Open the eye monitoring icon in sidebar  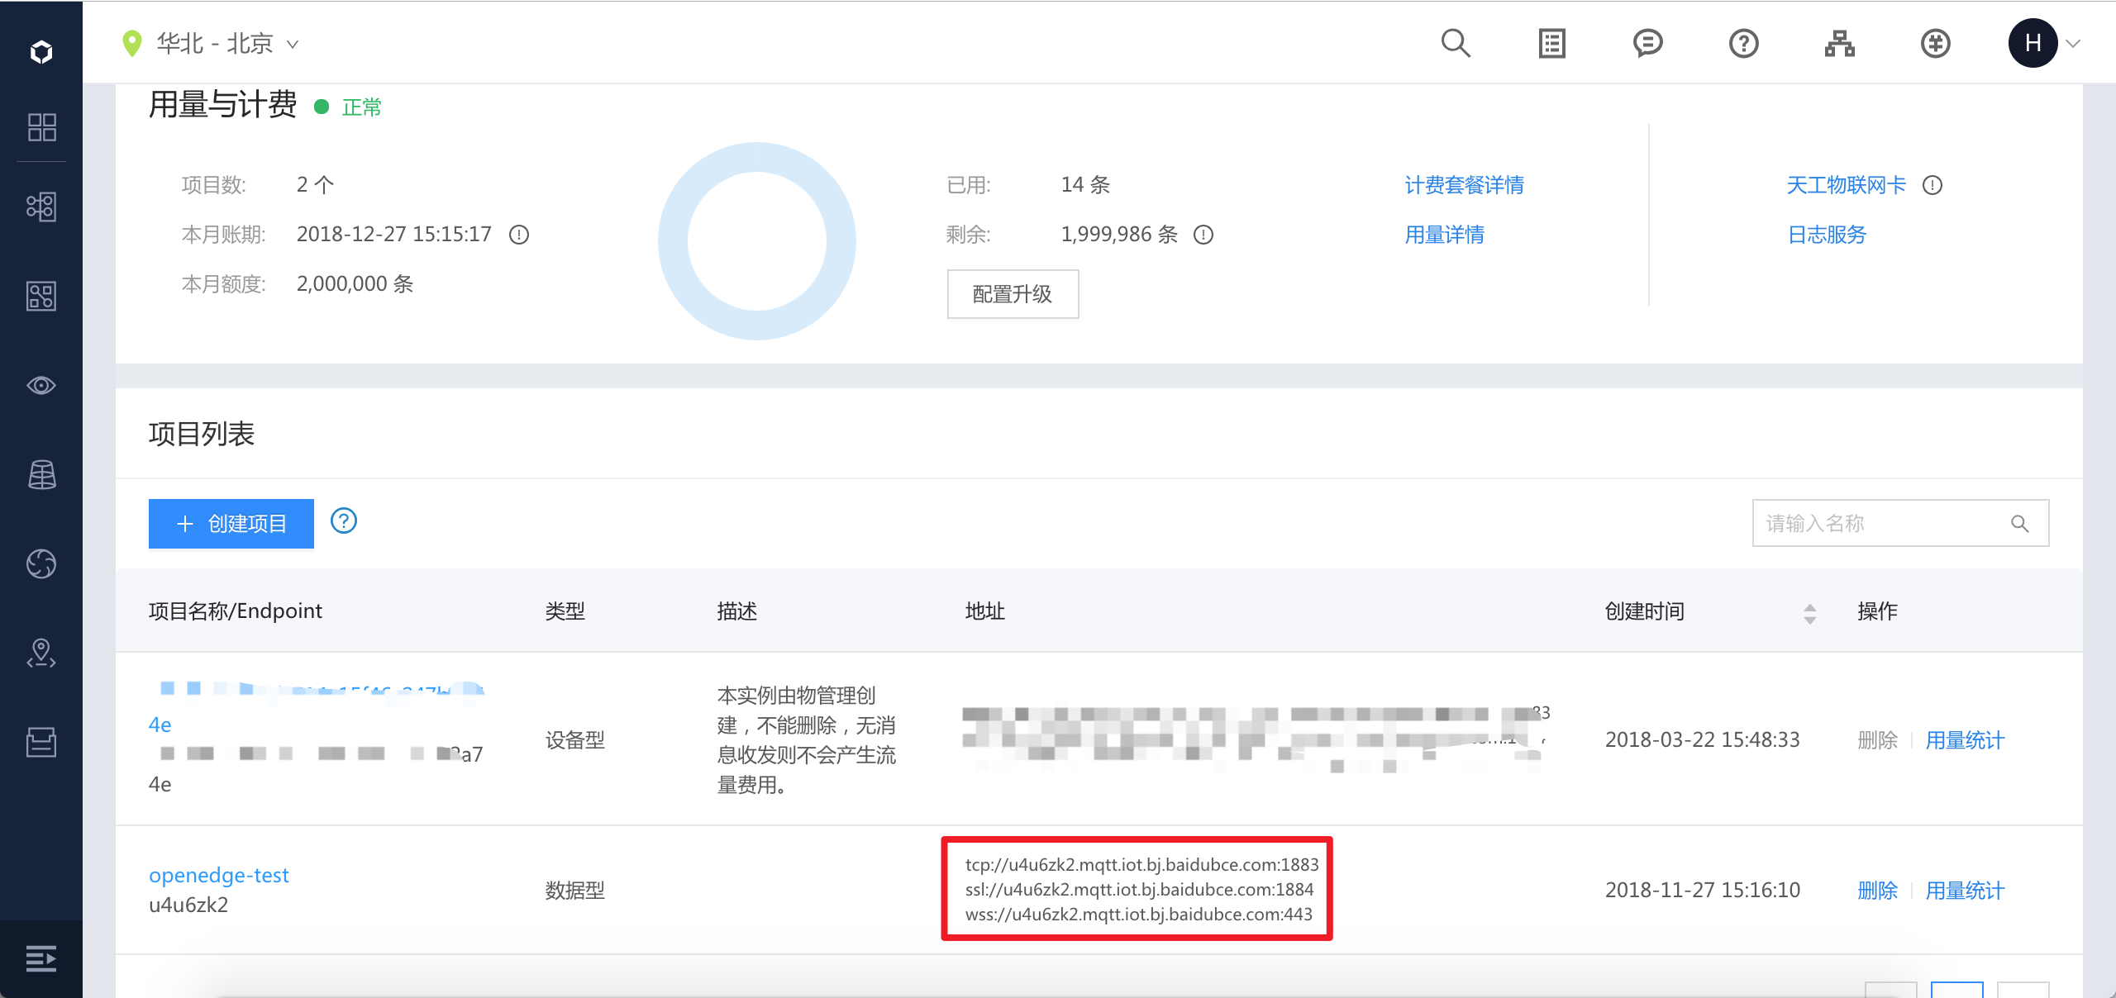tap(41, 386)
